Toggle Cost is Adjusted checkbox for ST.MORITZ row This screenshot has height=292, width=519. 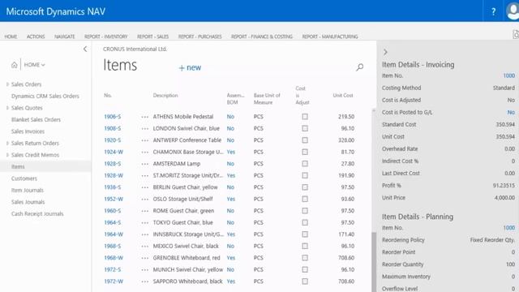(305, 175)
